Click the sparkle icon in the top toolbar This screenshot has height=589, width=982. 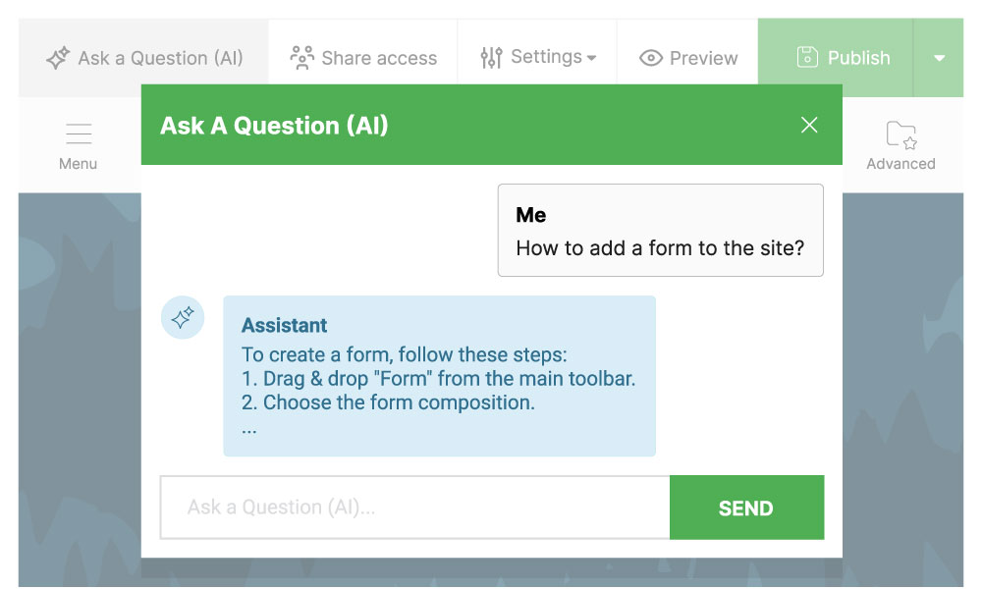[58, 58]
